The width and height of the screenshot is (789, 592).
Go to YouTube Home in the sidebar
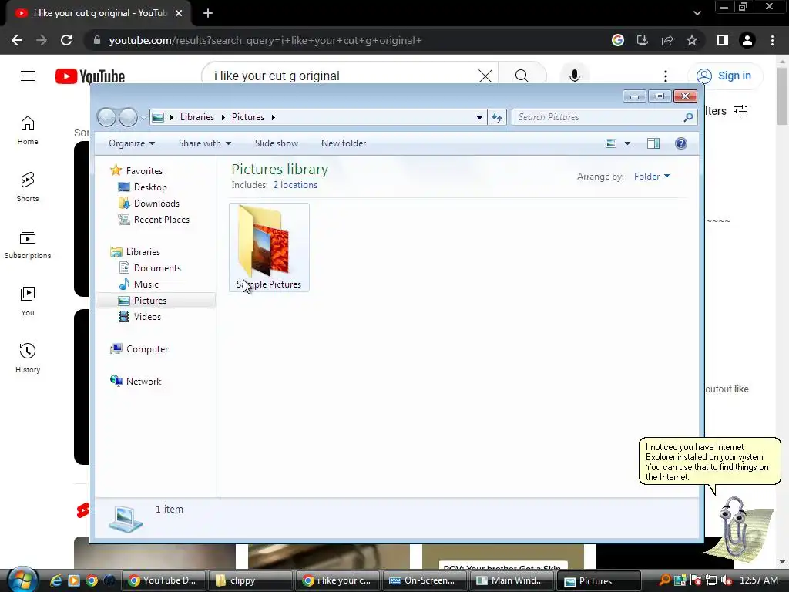coord(28,130)
